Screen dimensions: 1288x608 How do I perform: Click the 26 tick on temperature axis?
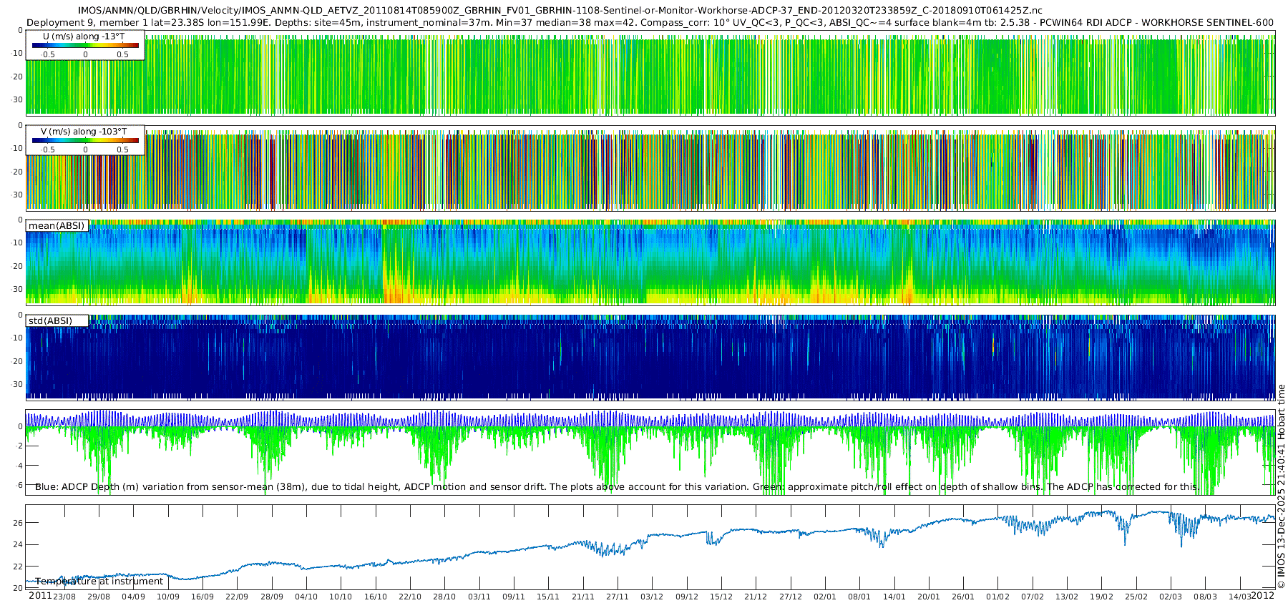coord(18,523)
